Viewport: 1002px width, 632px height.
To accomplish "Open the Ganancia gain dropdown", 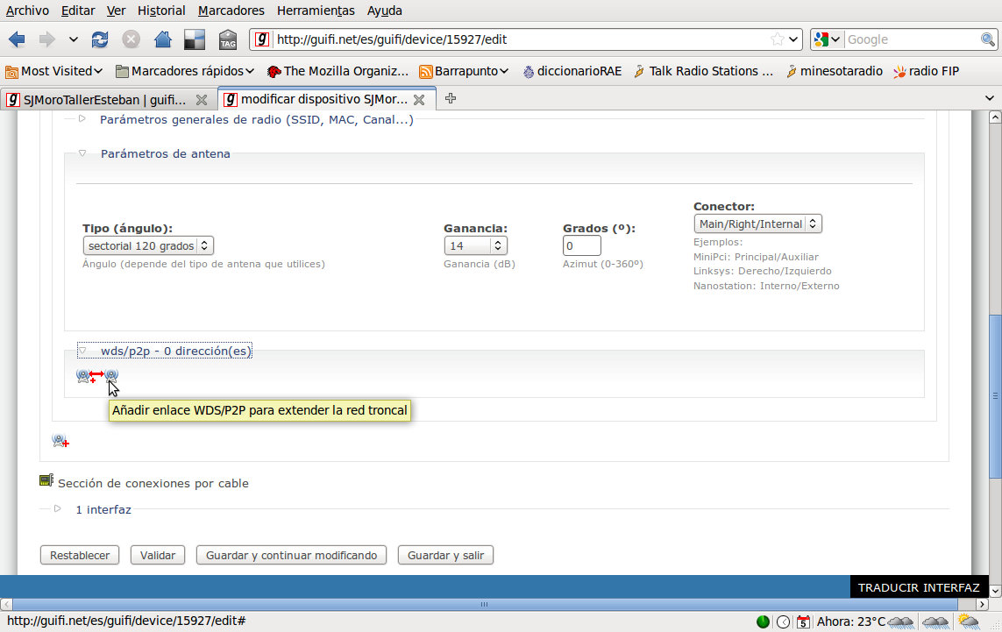I will point(475,246).
